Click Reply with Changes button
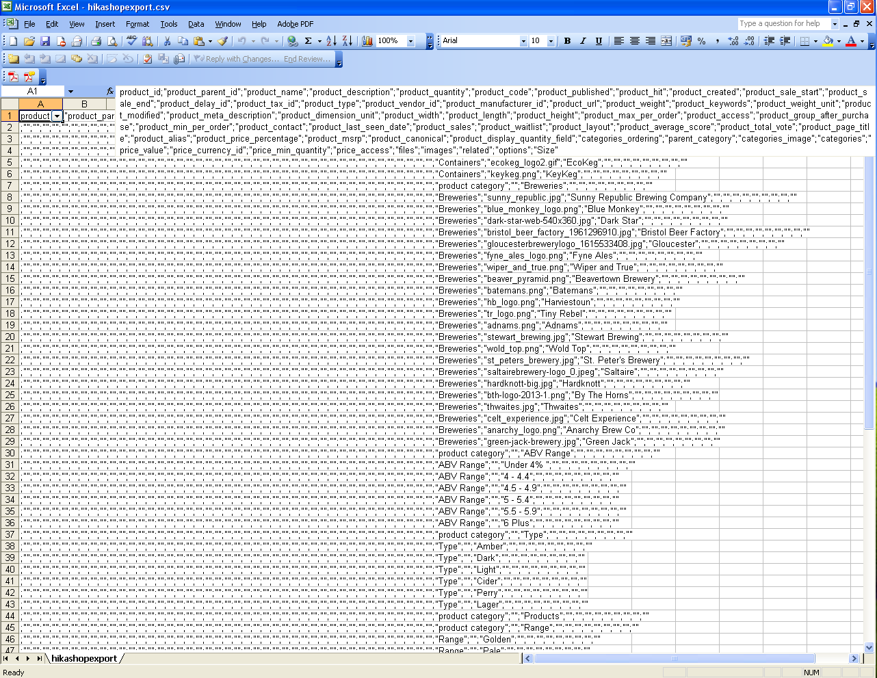The image size is (877, 678). click(236, 59)
